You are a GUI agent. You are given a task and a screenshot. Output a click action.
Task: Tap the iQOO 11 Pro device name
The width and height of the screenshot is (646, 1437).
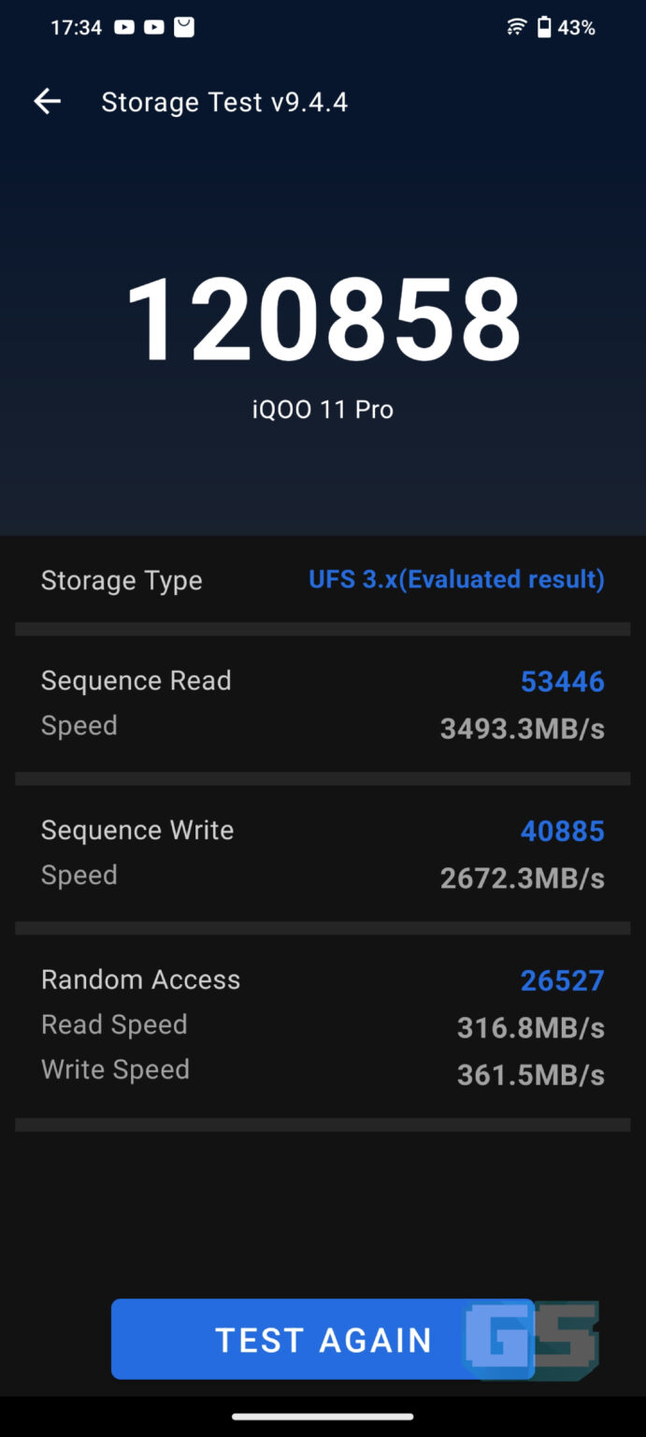323,410
